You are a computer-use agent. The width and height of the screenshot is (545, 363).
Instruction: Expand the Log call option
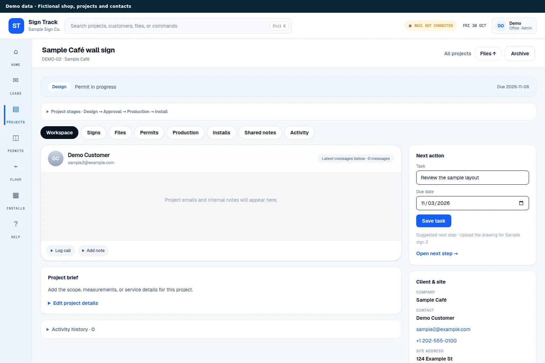pyautogui.click(x=61, y=251)
